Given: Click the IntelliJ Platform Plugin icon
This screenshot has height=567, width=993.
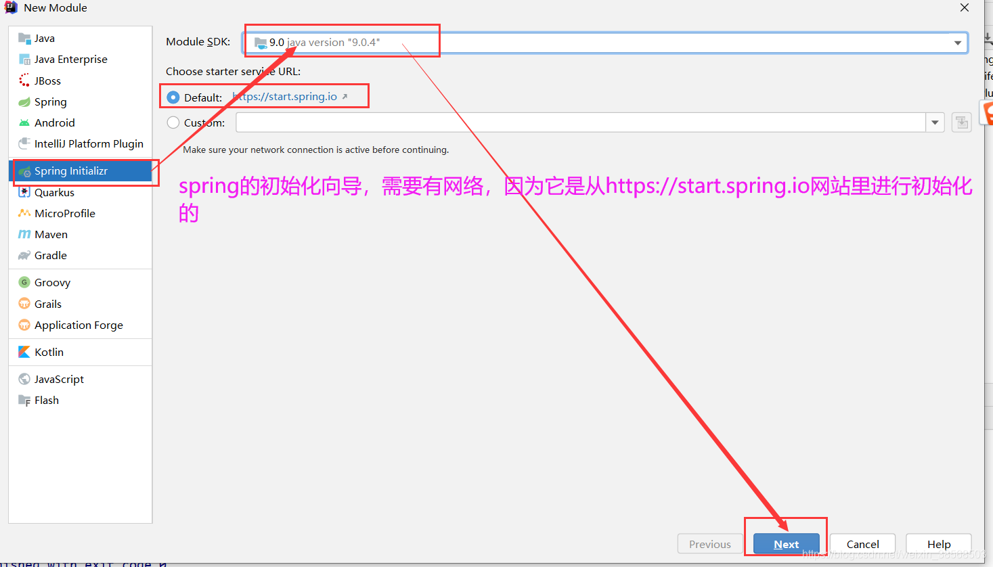Looking at the screenshot, I should click(24, 143).
